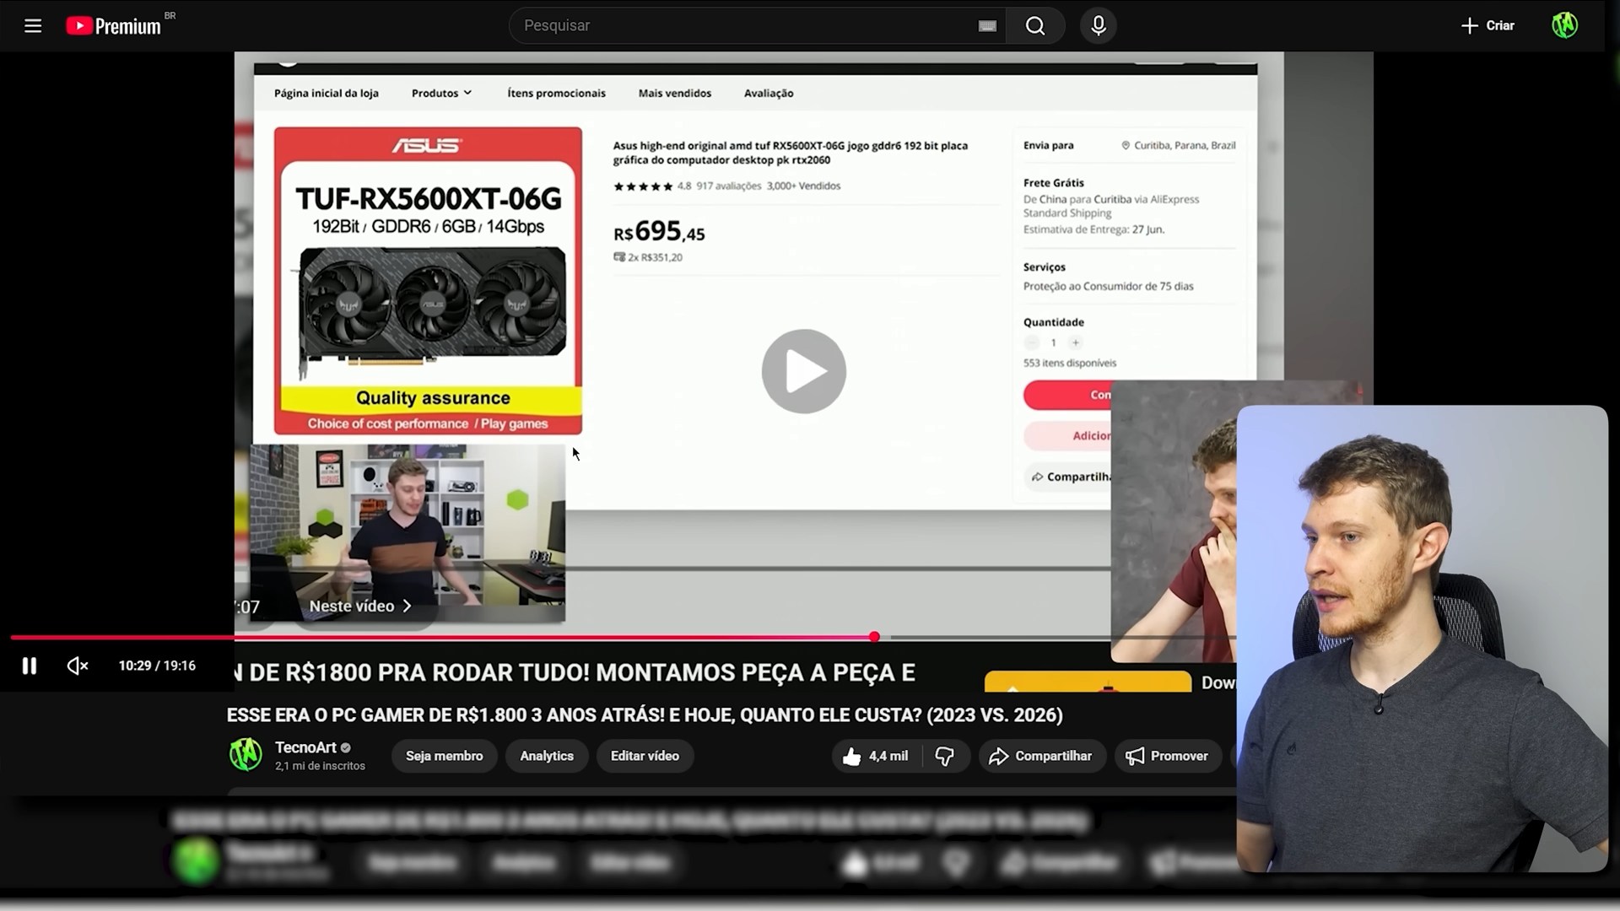The width and height of the screenshot is (1620, 911).
Task: Open the account avatar menu
Action: (1564, 25)
